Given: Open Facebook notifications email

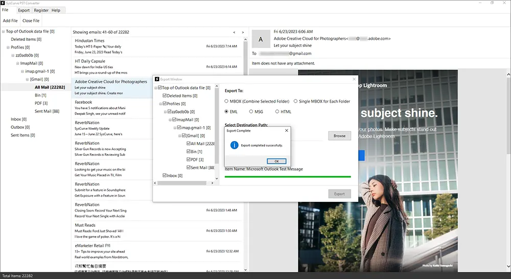Looking at the screenshot, I should (x=112, y=108).
